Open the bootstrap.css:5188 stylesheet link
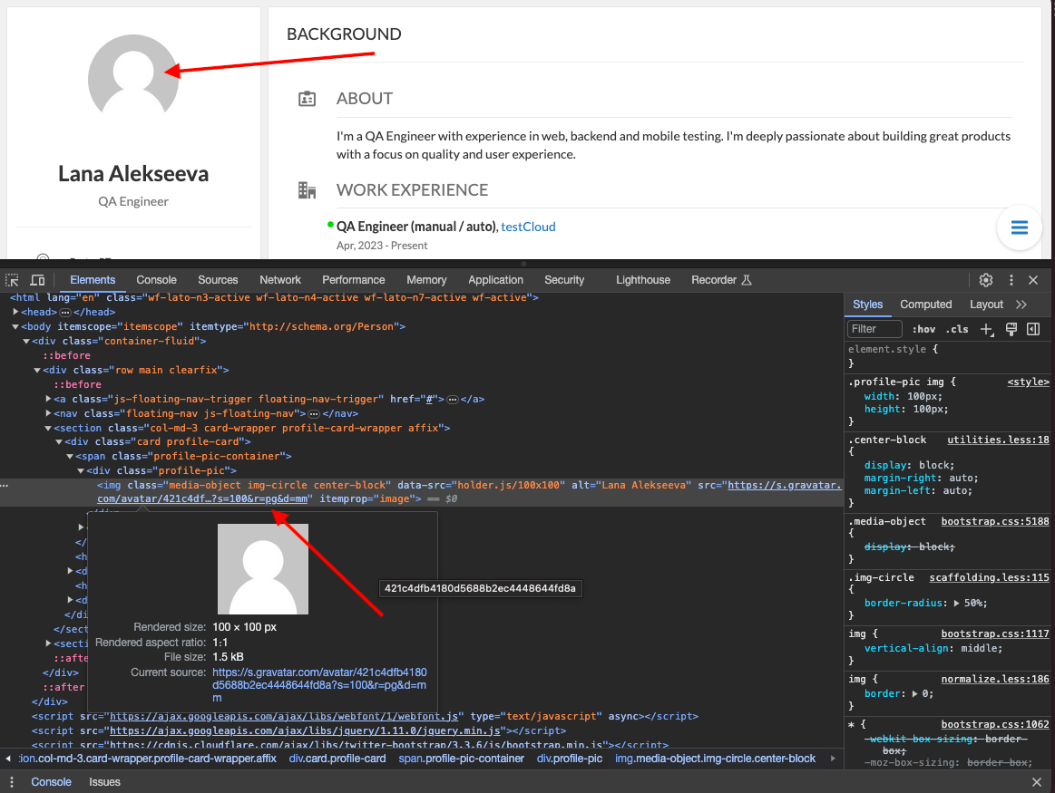The height and width of the screenshot is (793, 1055). (994, 521)
